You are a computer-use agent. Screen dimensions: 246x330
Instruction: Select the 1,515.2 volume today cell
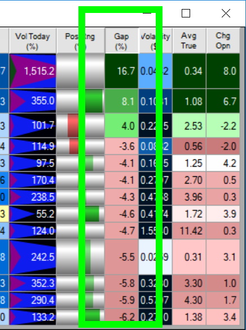33,71
